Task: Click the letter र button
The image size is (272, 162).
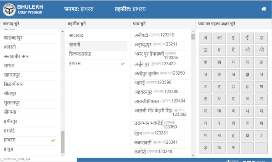Action: coord(219,123)
